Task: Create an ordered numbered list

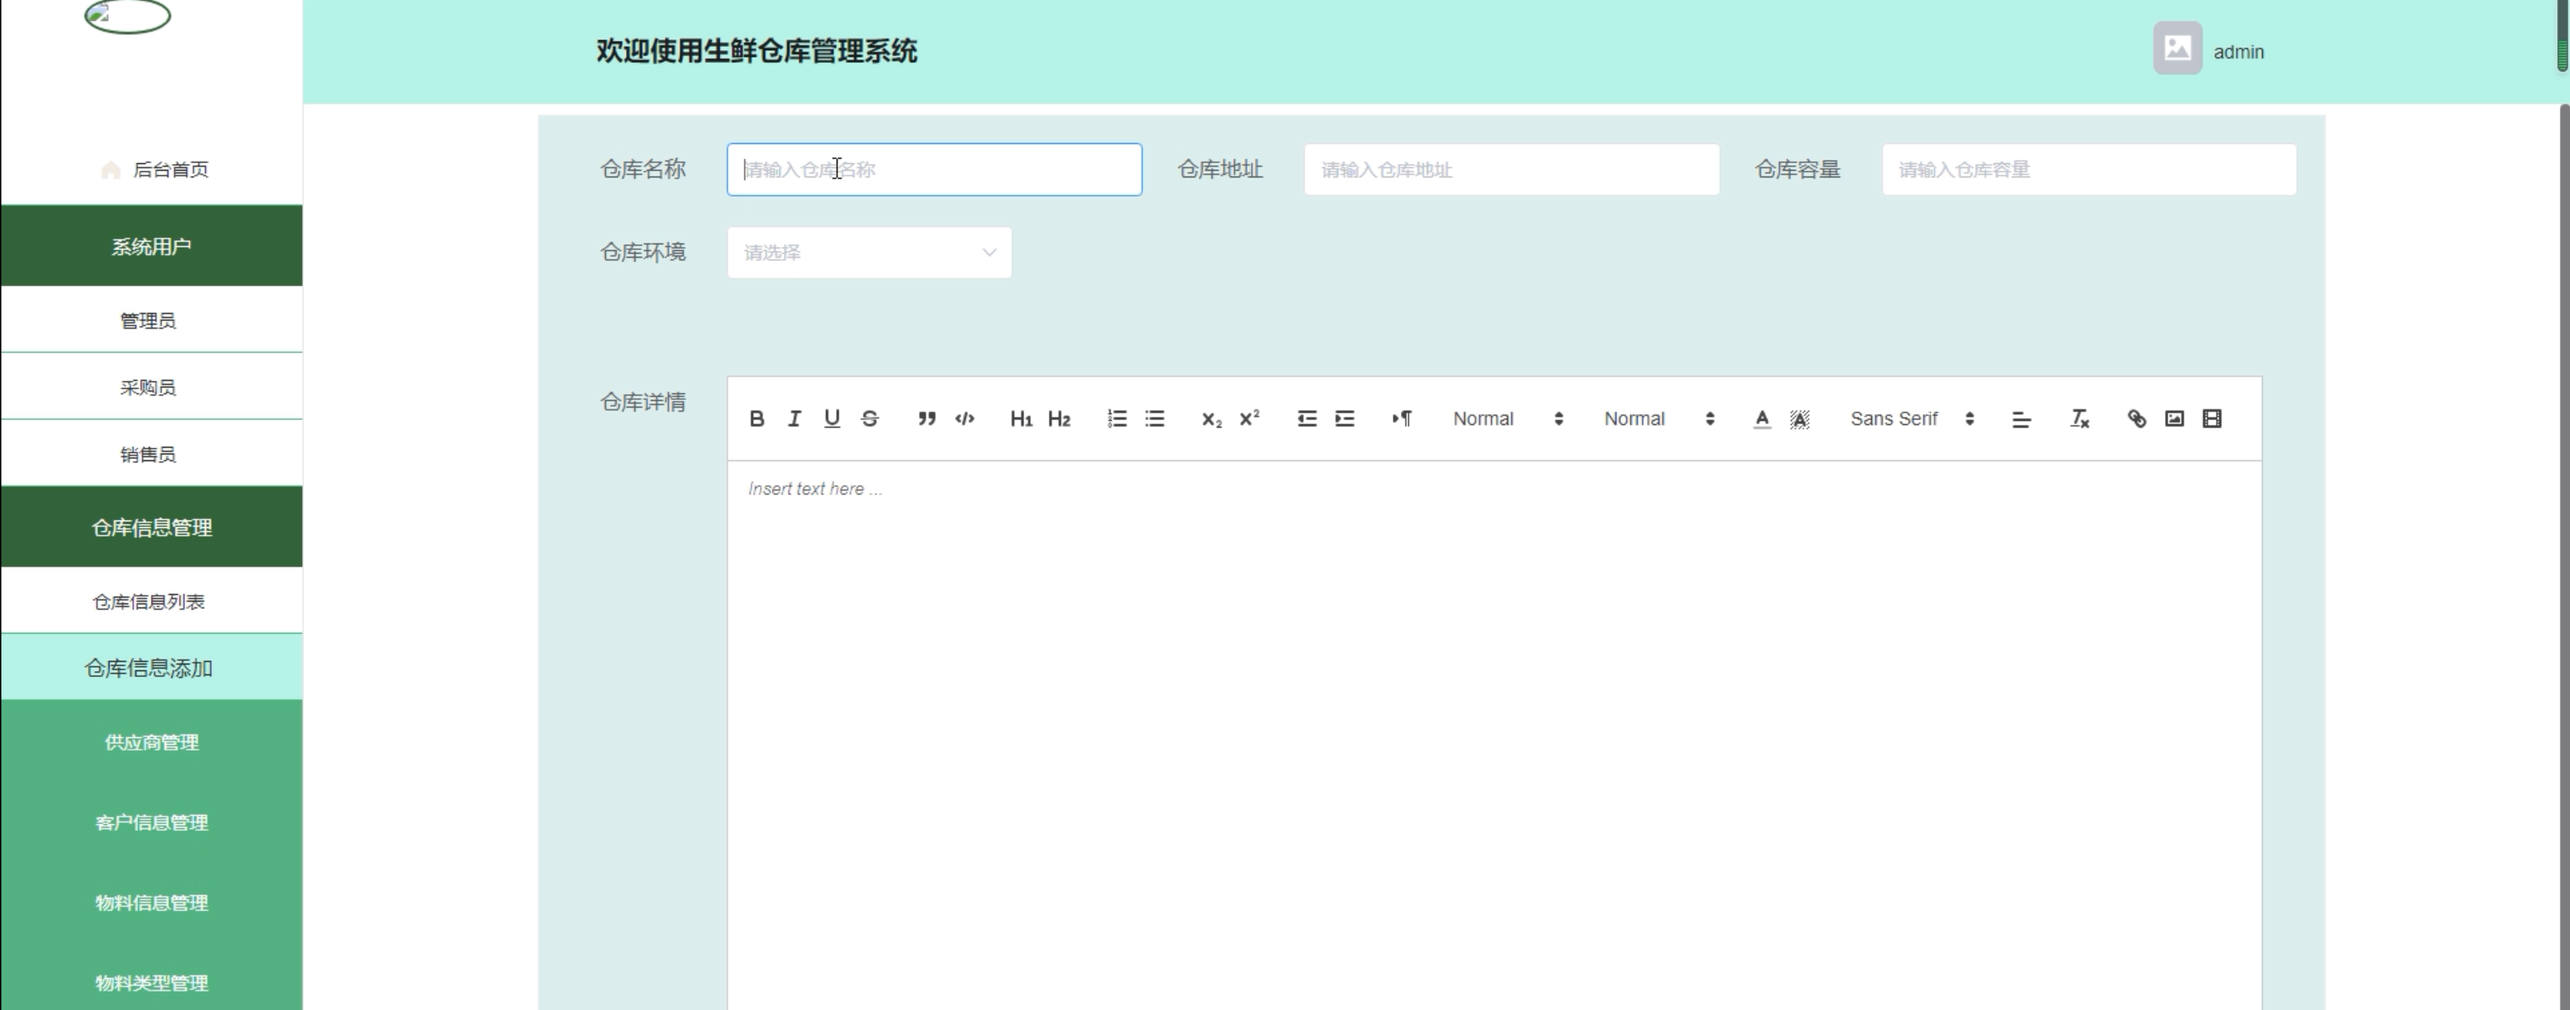Action: [x=1116, y=419]
